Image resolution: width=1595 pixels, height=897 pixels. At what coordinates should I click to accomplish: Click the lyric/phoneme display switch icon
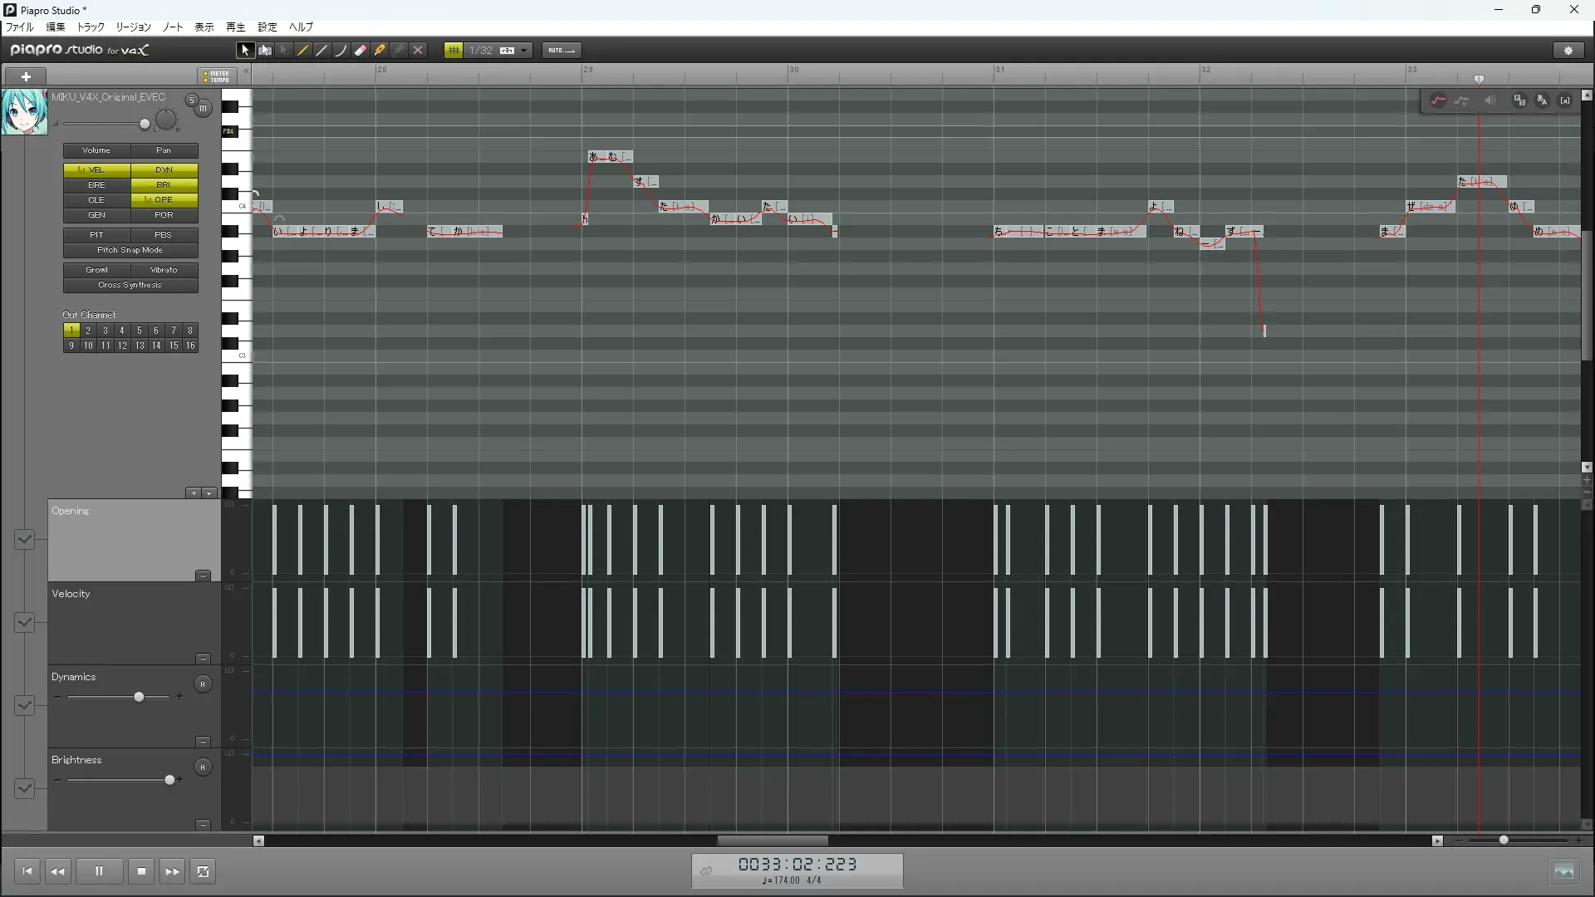click(x=1543, y=100)
